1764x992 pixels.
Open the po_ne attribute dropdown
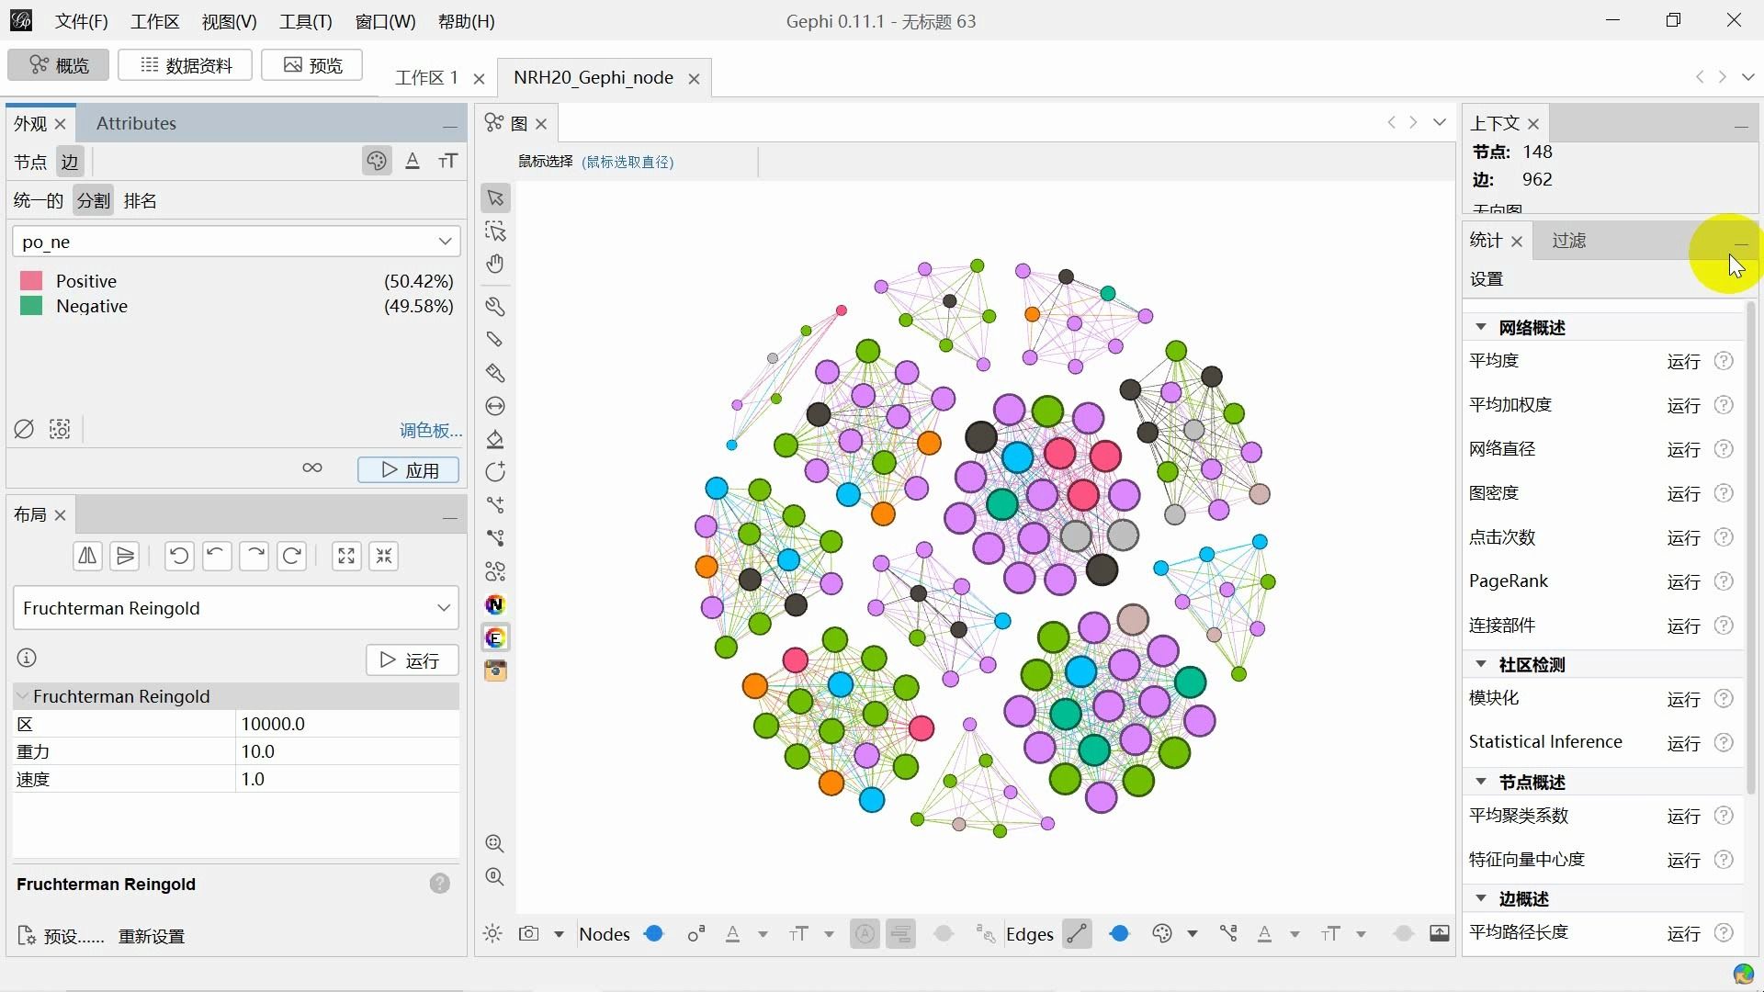(236, 242)
